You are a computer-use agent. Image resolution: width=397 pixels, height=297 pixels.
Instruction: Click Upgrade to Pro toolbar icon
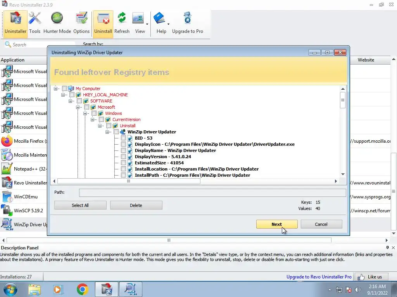point(188,18)
